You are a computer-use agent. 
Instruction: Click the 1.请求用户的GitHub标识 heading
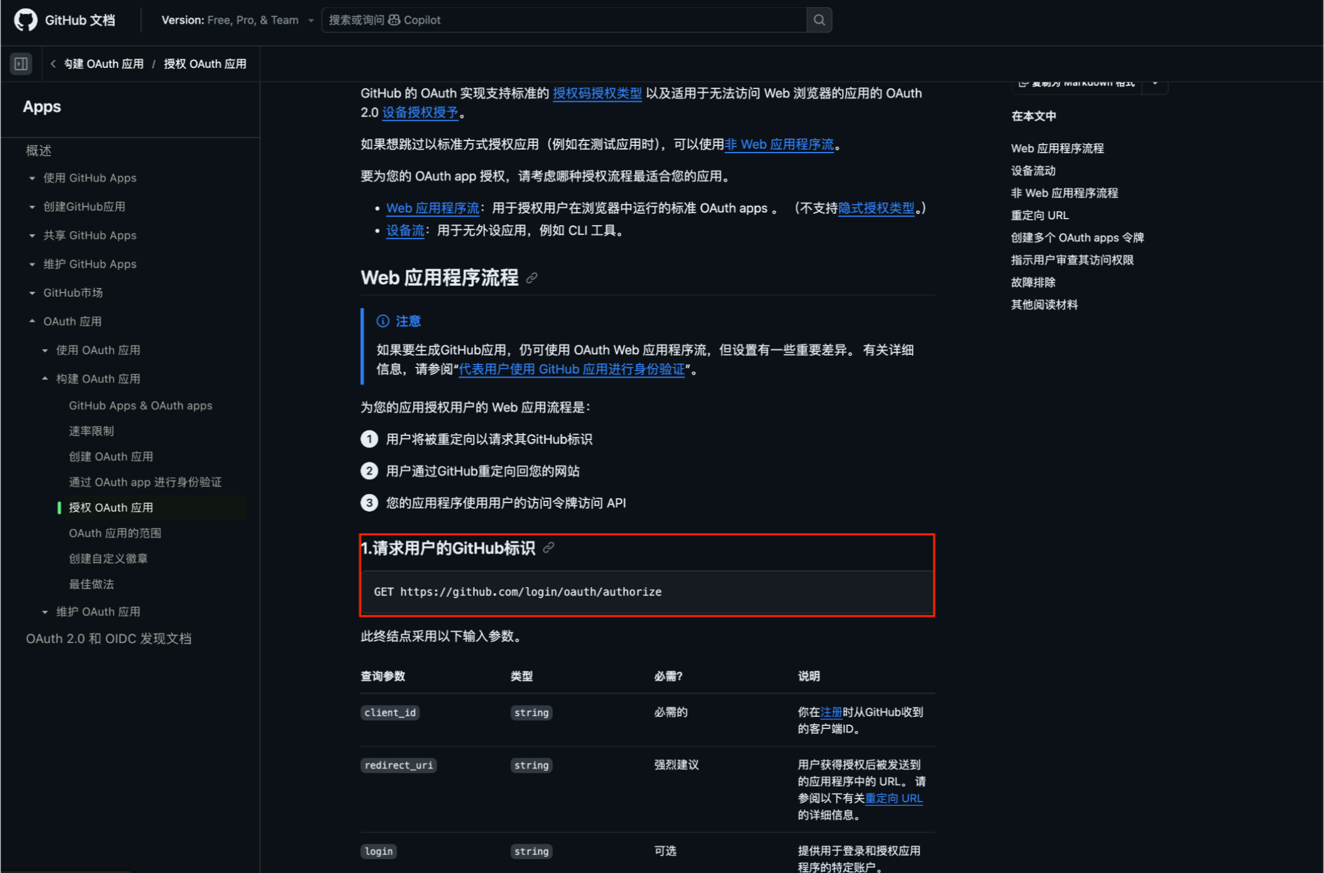[x=448, y=548]
